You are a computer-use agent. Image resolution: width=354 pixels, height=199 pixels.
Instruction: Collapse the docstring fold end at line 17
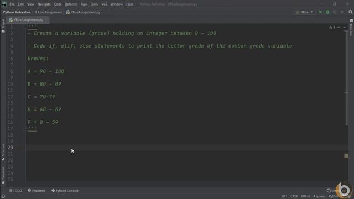point(25,129)
